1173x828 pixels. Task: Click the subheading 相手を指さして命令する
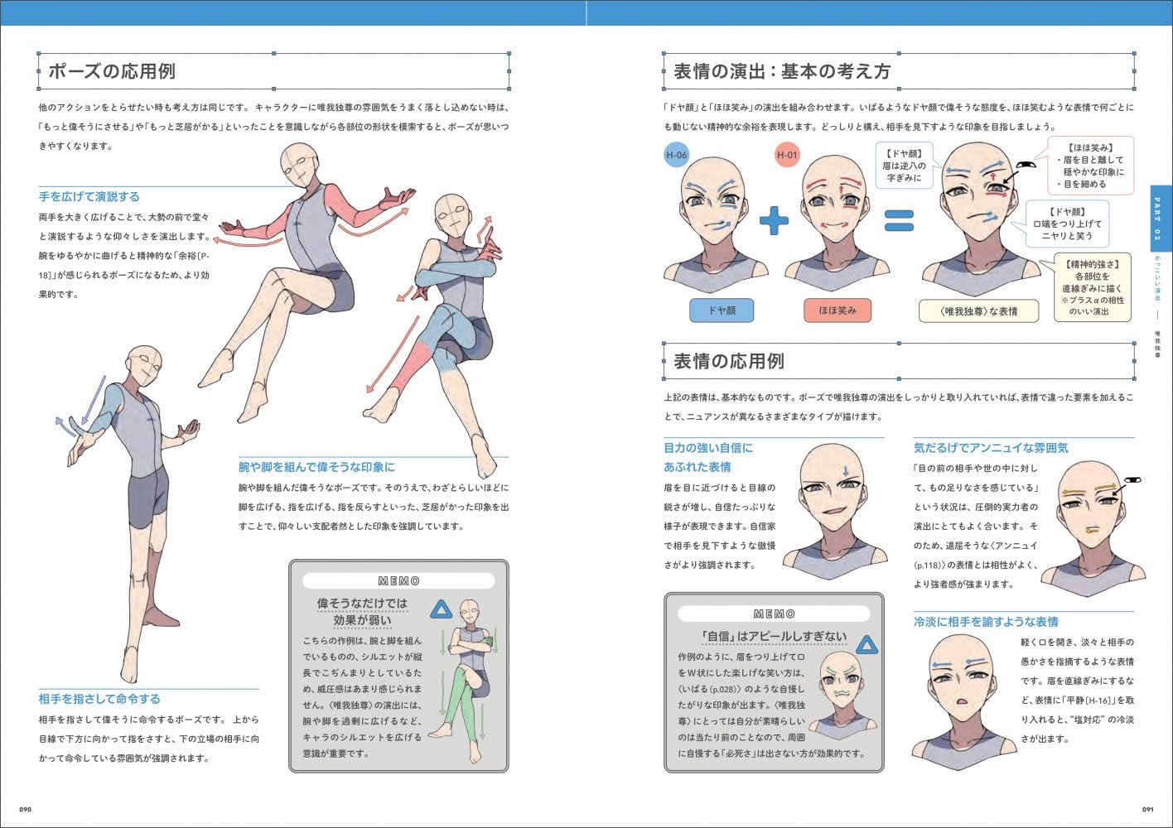(x=99, y=699)
